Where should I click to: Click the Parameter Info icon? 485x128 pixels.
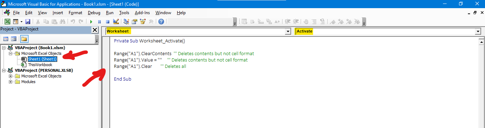(x=269, y=22)
